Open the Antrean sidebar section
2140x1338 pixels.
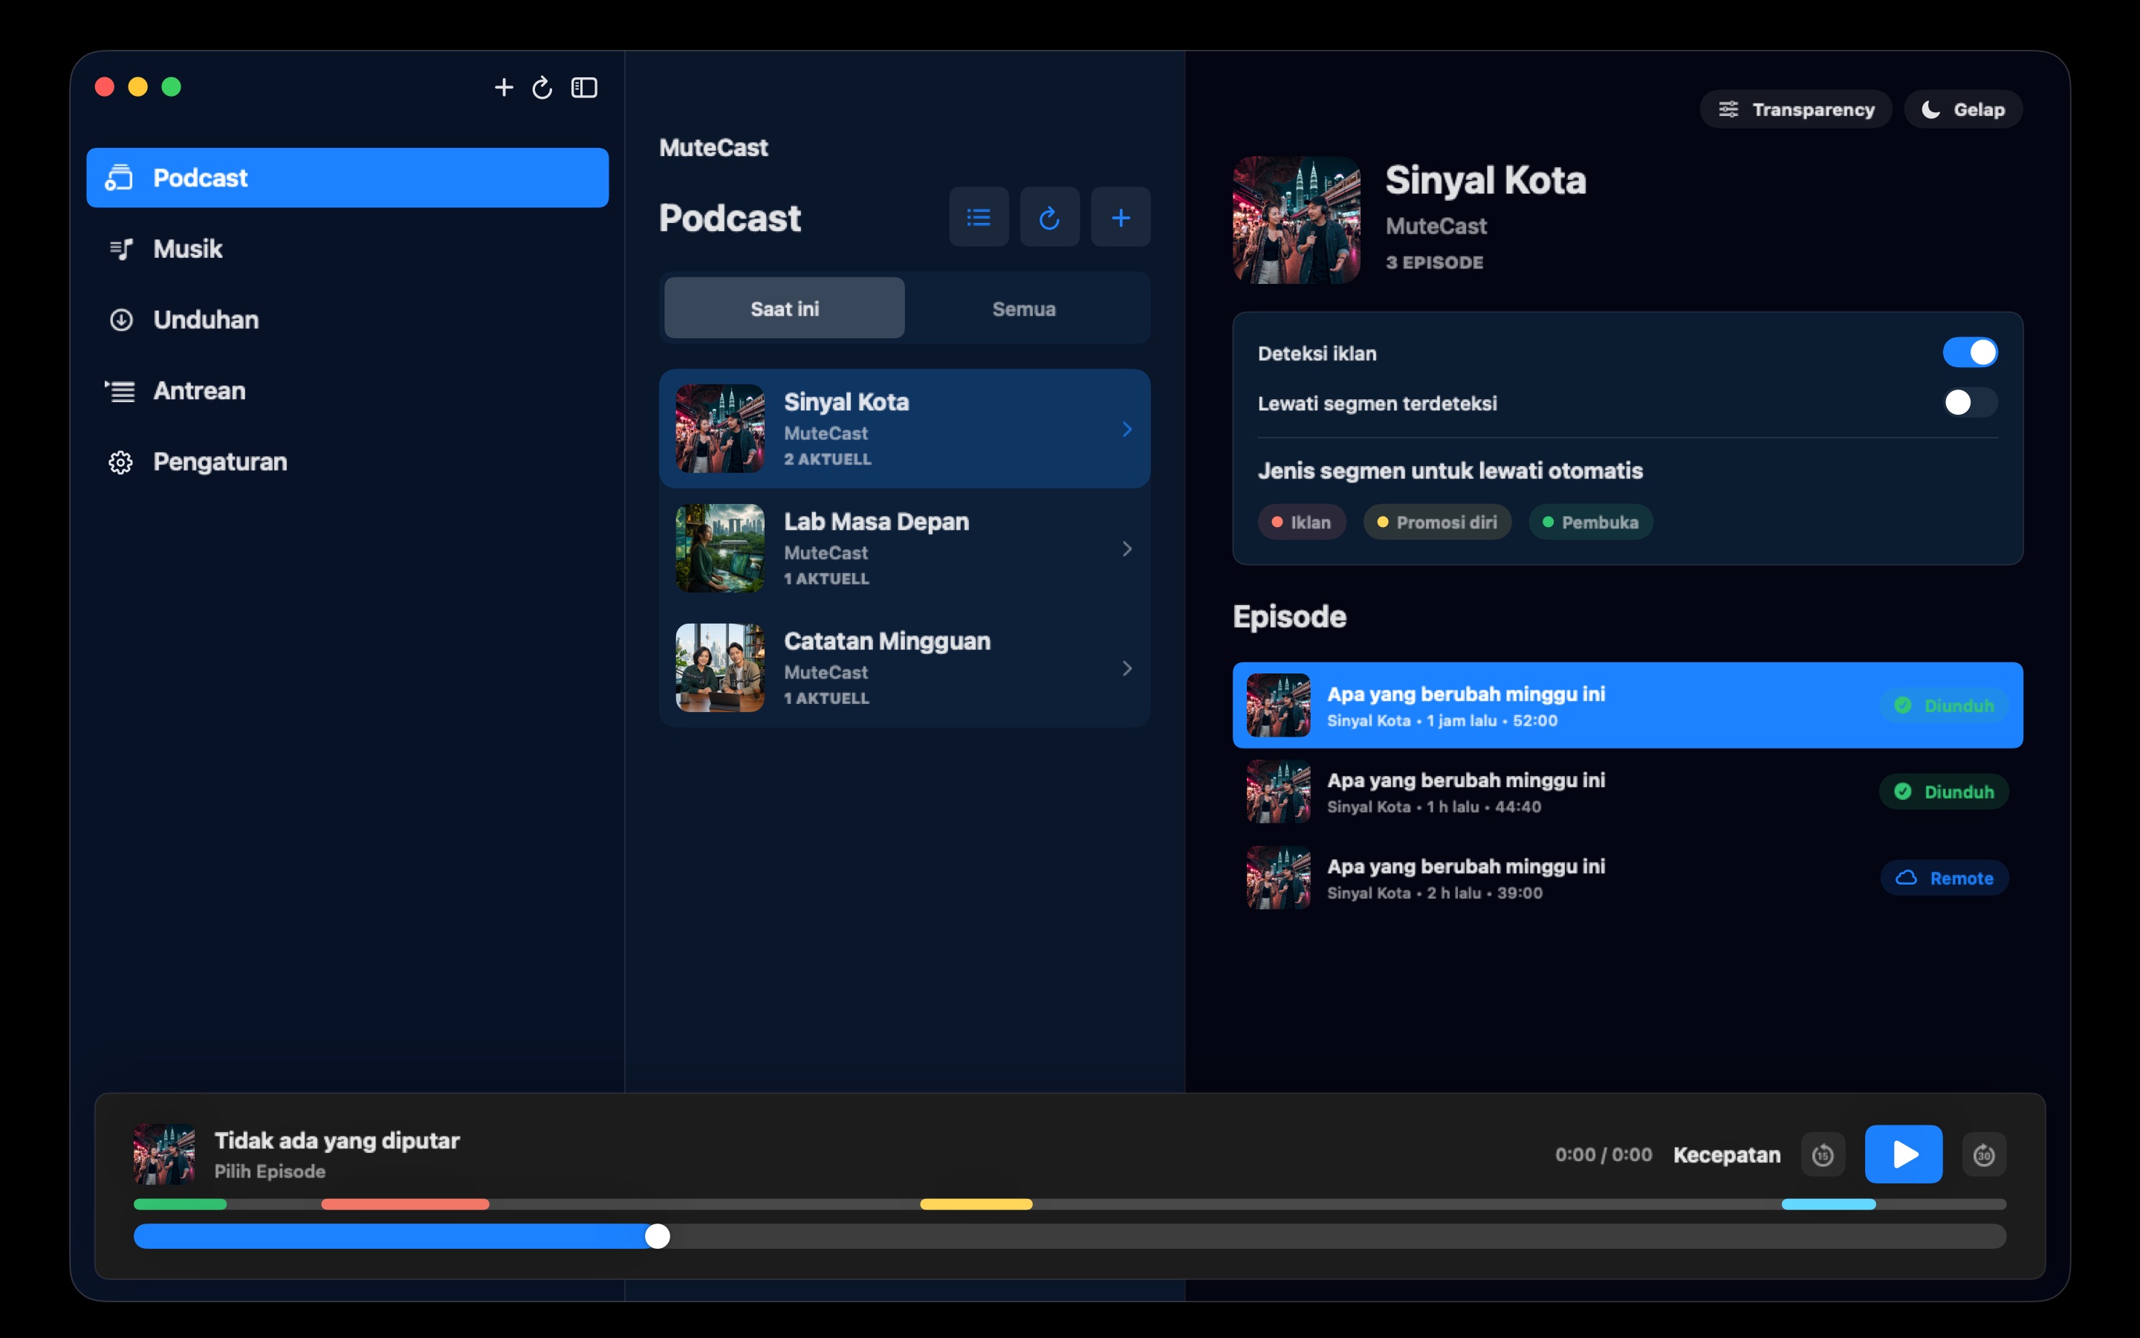(x=348, y=390)
